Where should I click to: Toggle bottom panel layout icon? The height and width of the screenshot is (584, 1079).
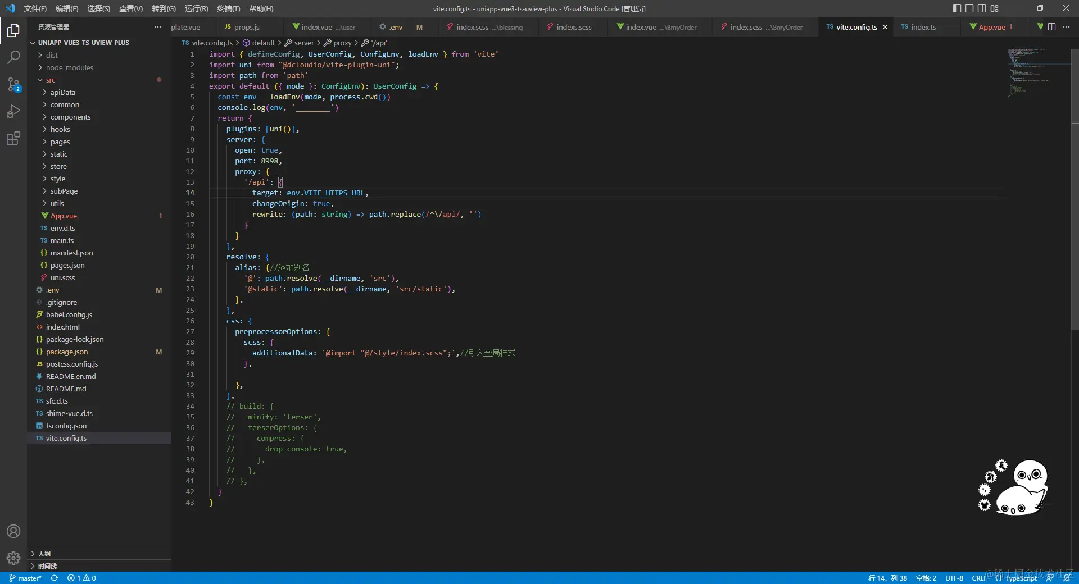coord(969,8)
